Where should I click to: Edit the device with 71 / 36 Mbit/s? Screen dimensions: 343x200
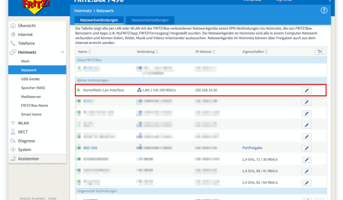[x=307, y=160]
